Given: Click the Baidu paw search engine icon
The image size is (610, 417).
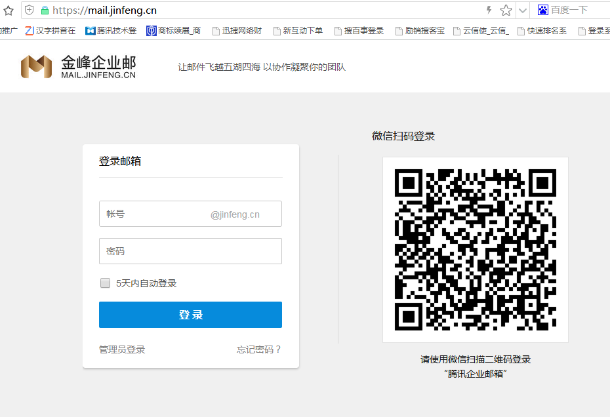Looking at the screenshot, I should point(543,10).
